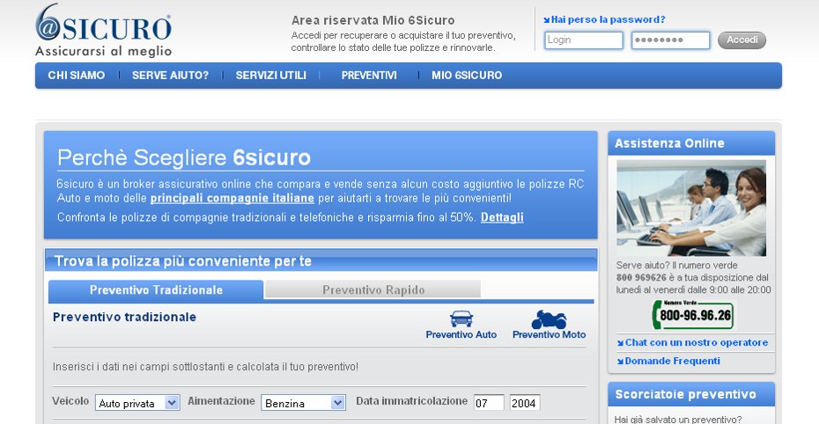Viewport: 819px width, 424px height.
Task: Click the Preventivo Moto text link
Action: click(x=549, y=335)
